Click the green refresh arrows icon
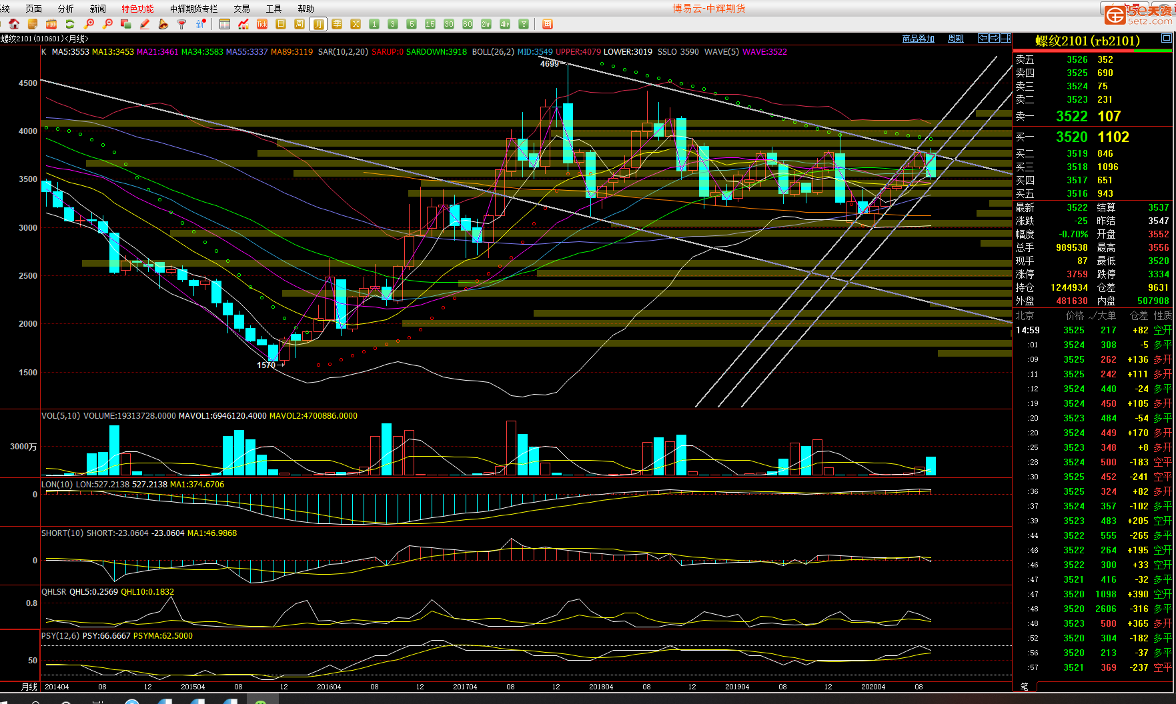1176x704 pixels. (x=69, y=24)
